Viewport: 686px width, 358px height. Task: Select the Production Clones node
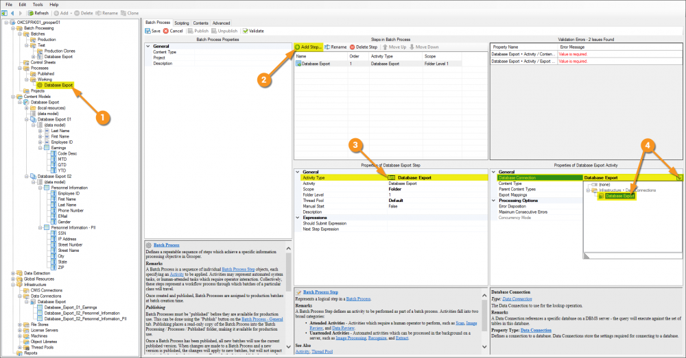click(x=60, y=51)
